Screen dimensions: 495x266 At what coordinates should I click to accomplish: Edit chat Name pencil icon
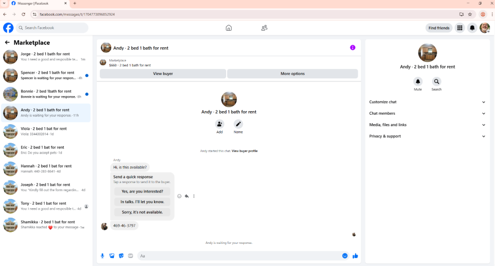(x=238, y=124)
